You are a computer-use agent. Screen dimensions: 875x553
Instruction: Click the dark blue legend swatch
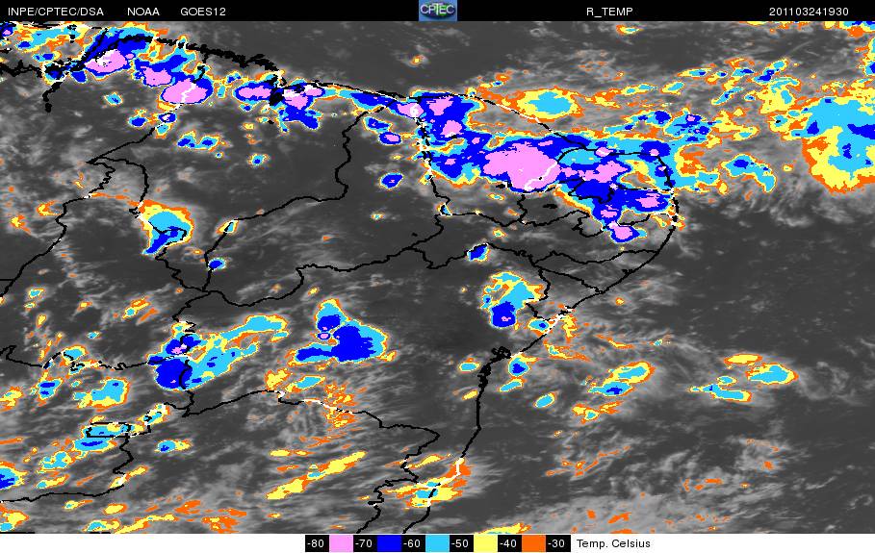[389, 543]
